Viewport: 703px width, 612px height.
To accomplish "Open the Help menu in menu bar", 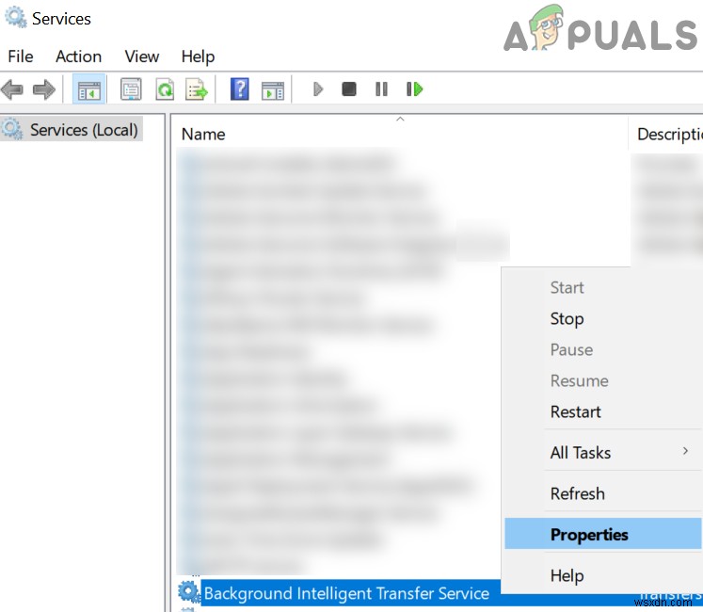I will tap(198, 56).
